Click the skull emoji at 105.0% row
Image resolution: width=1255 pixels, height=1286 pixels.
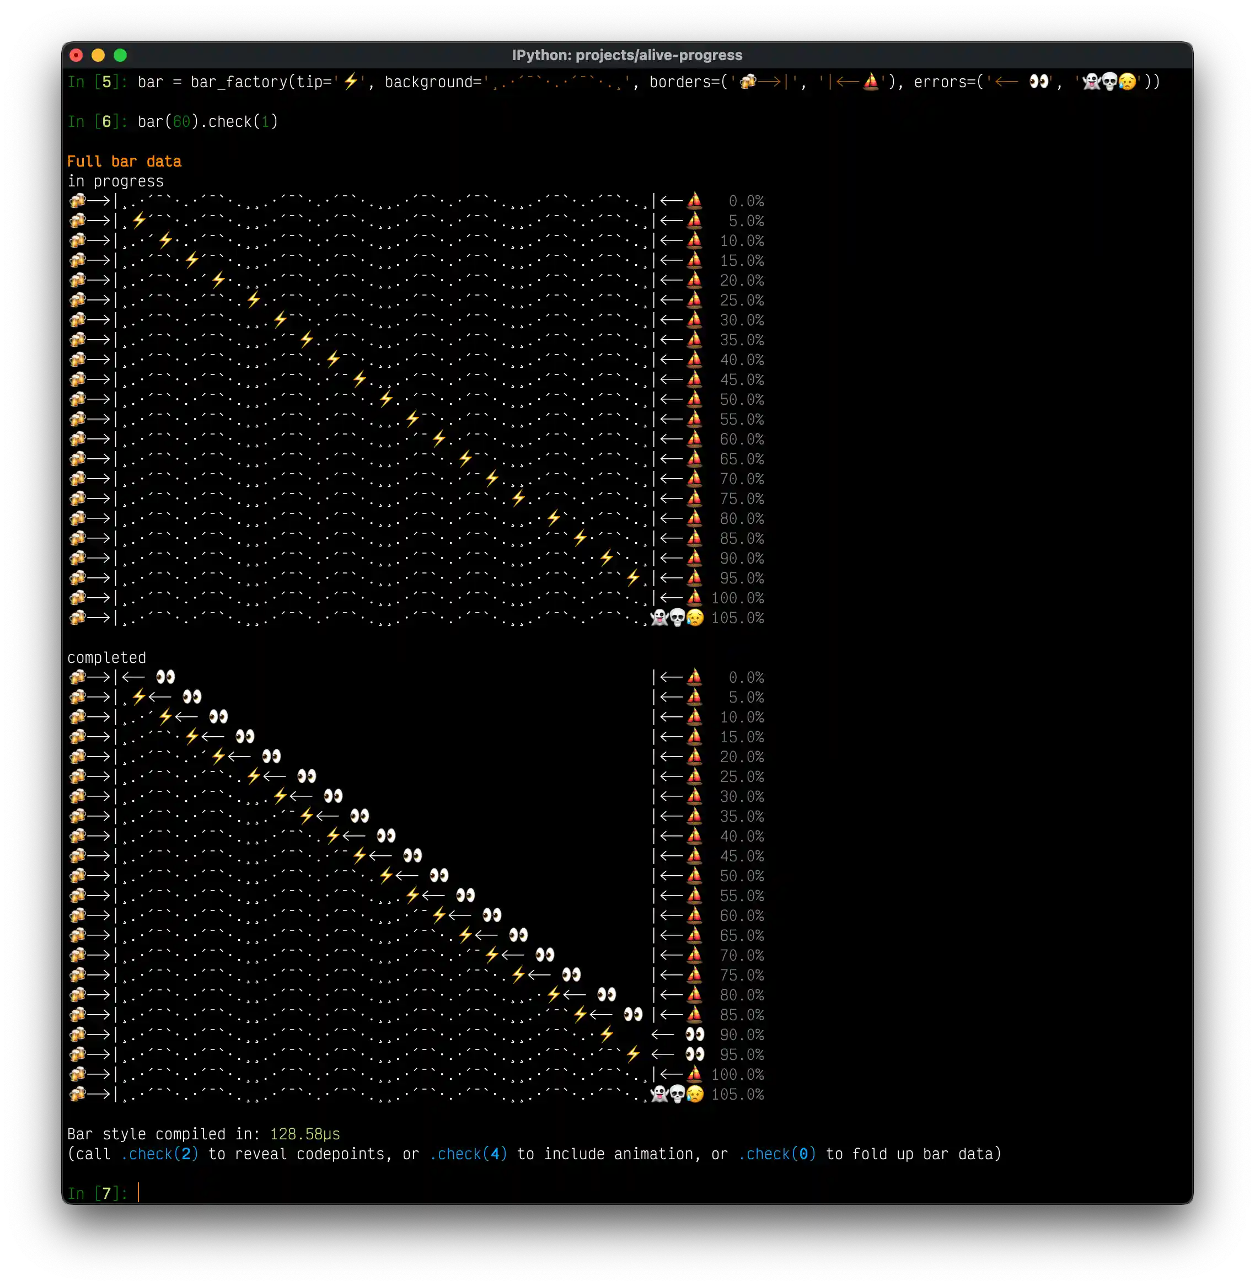(676, 618)
